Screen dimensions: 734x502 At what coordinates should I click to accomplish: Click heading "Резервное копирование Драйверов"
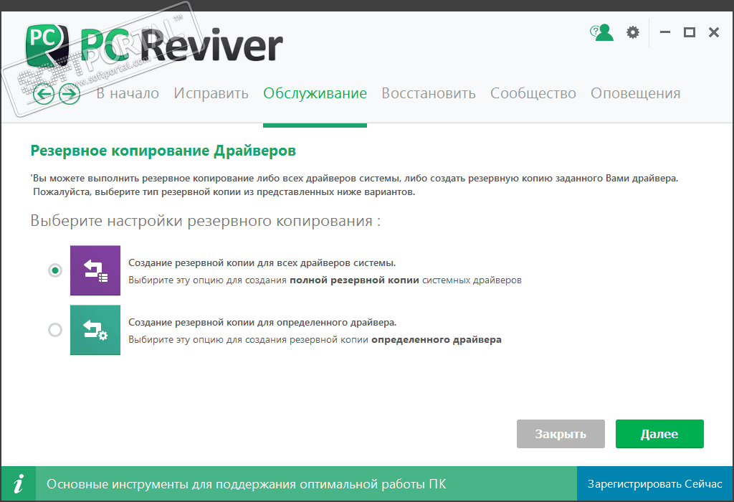coord(163,151)
